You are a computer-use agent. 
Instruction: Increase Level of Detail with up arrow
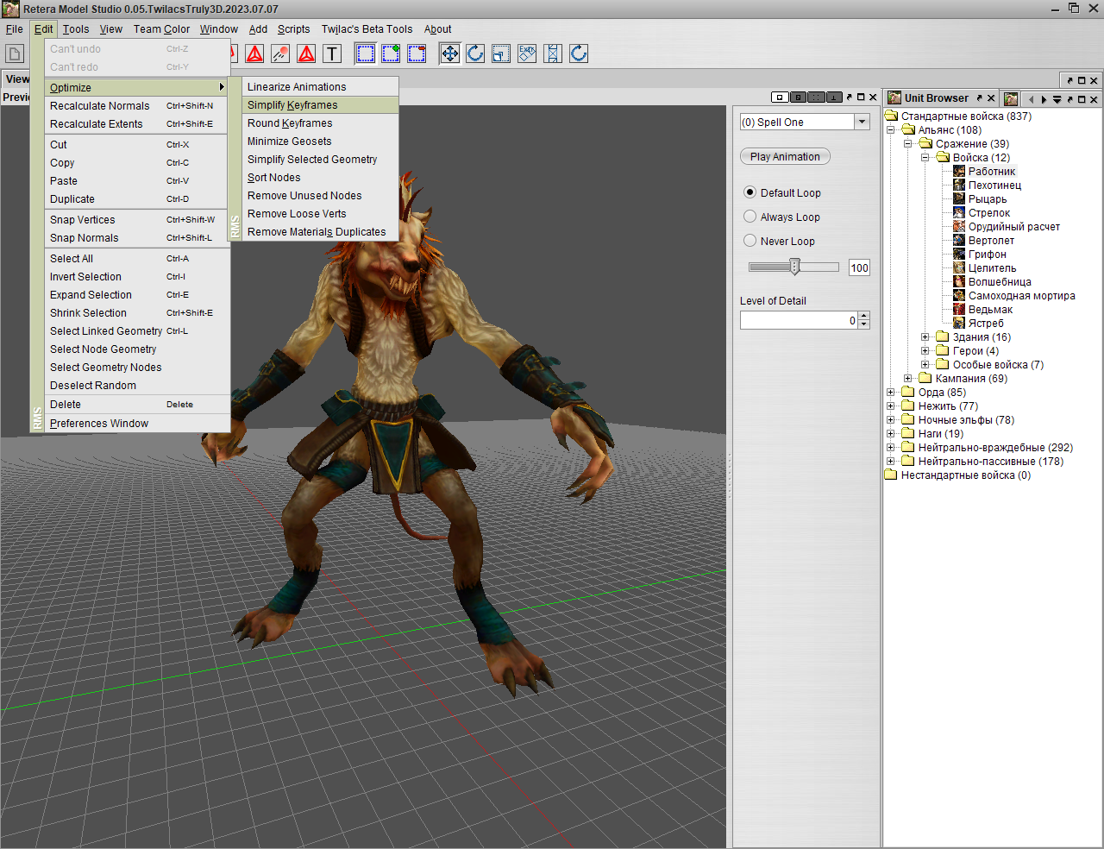click(864, 316)
